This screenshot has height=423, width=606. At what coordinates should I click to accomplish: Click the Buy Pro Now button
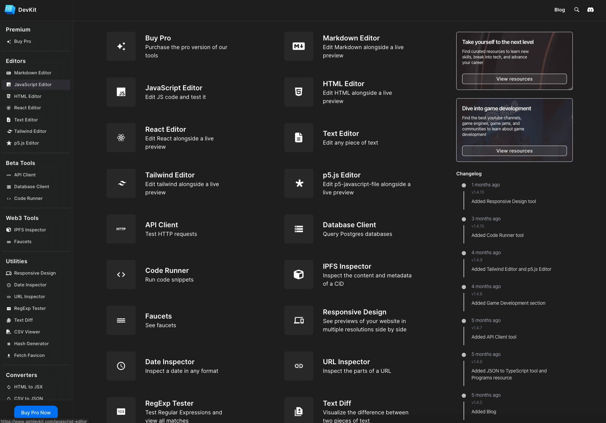coord(36,413)
